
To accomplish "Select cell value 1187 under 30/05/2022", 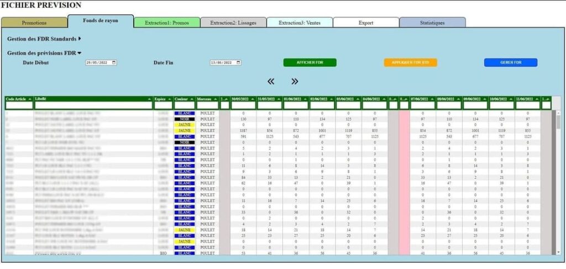I will [243, 130].
